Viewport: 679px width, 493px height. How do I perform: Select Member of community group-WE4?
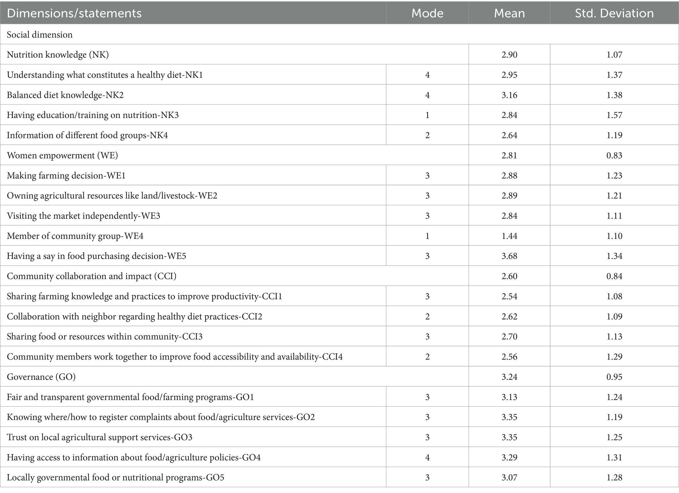point(75,236)
